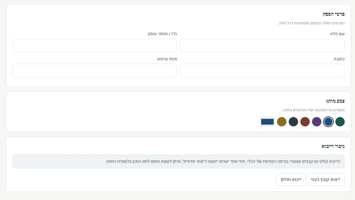The image size is (355, 200).
Task: Pick the olive gold brand color swatch
Action: 282,122
